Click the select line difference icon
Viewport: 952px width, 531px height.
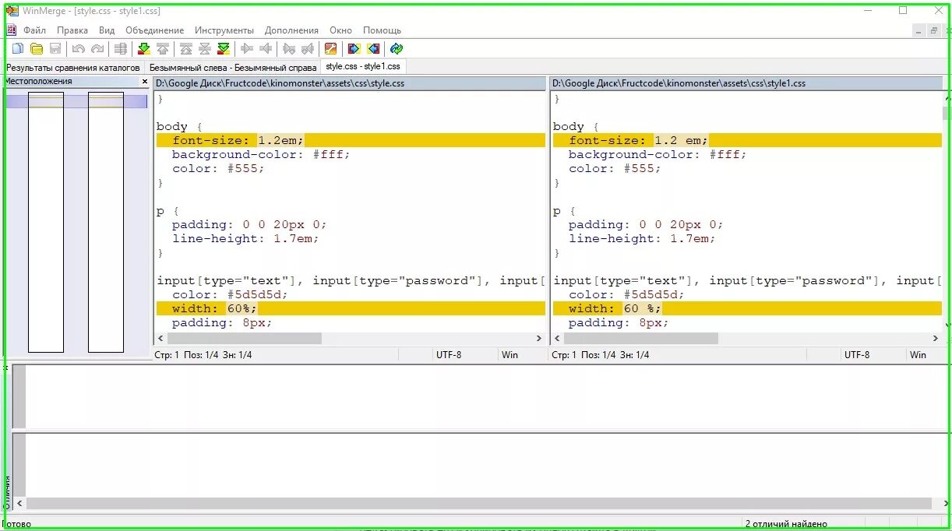pyautogui.click(x=121, y=49)
